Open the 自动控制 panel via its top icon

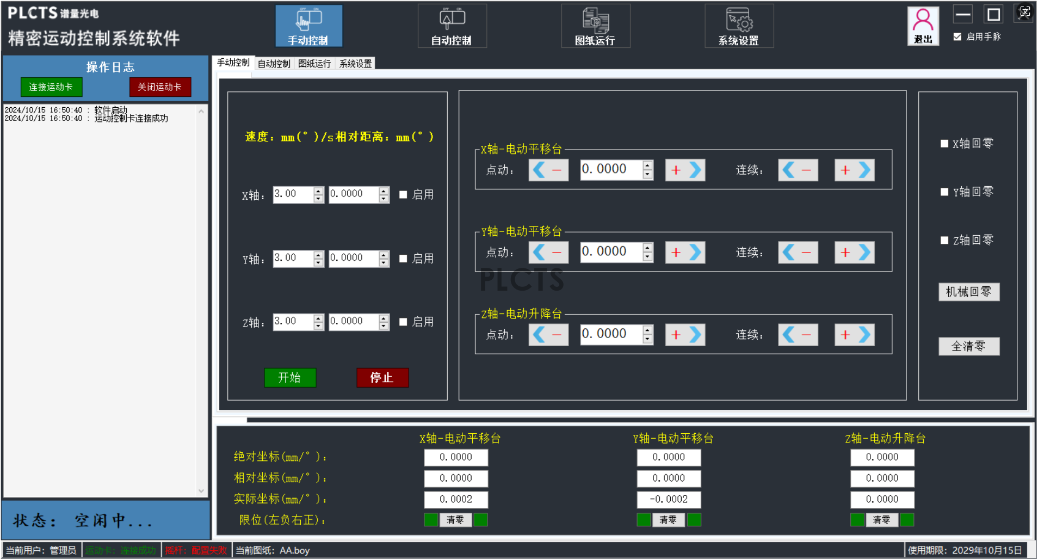pos(452,26)
